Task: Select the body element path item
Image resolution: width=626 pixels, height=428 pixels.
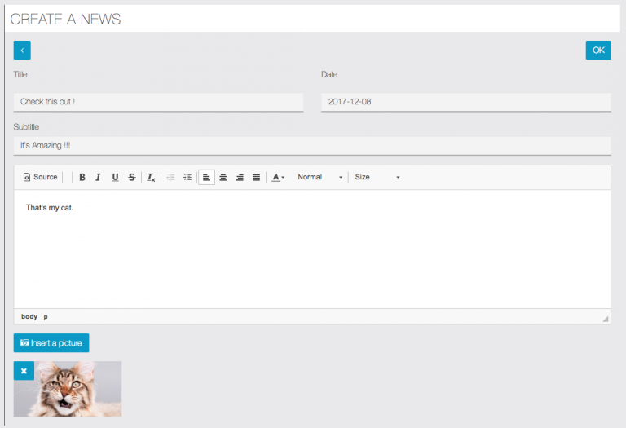Action: tap(29, 316)
